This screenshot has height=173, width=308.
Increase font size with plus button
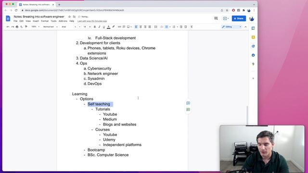(x=90, y=27)
